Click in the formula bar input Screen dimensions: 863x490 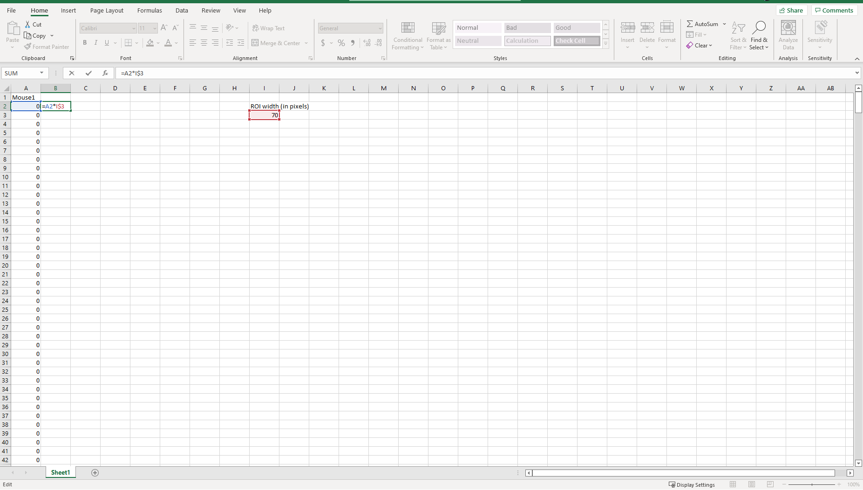485,73
